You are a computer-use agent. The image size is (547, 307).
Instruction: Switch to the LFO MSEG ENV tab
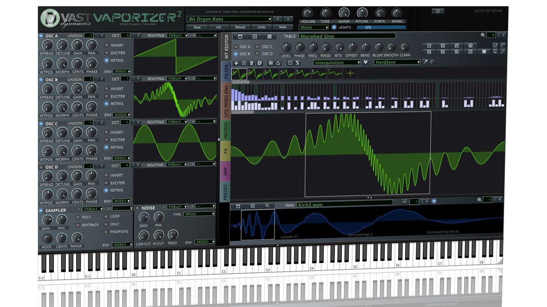226,101
